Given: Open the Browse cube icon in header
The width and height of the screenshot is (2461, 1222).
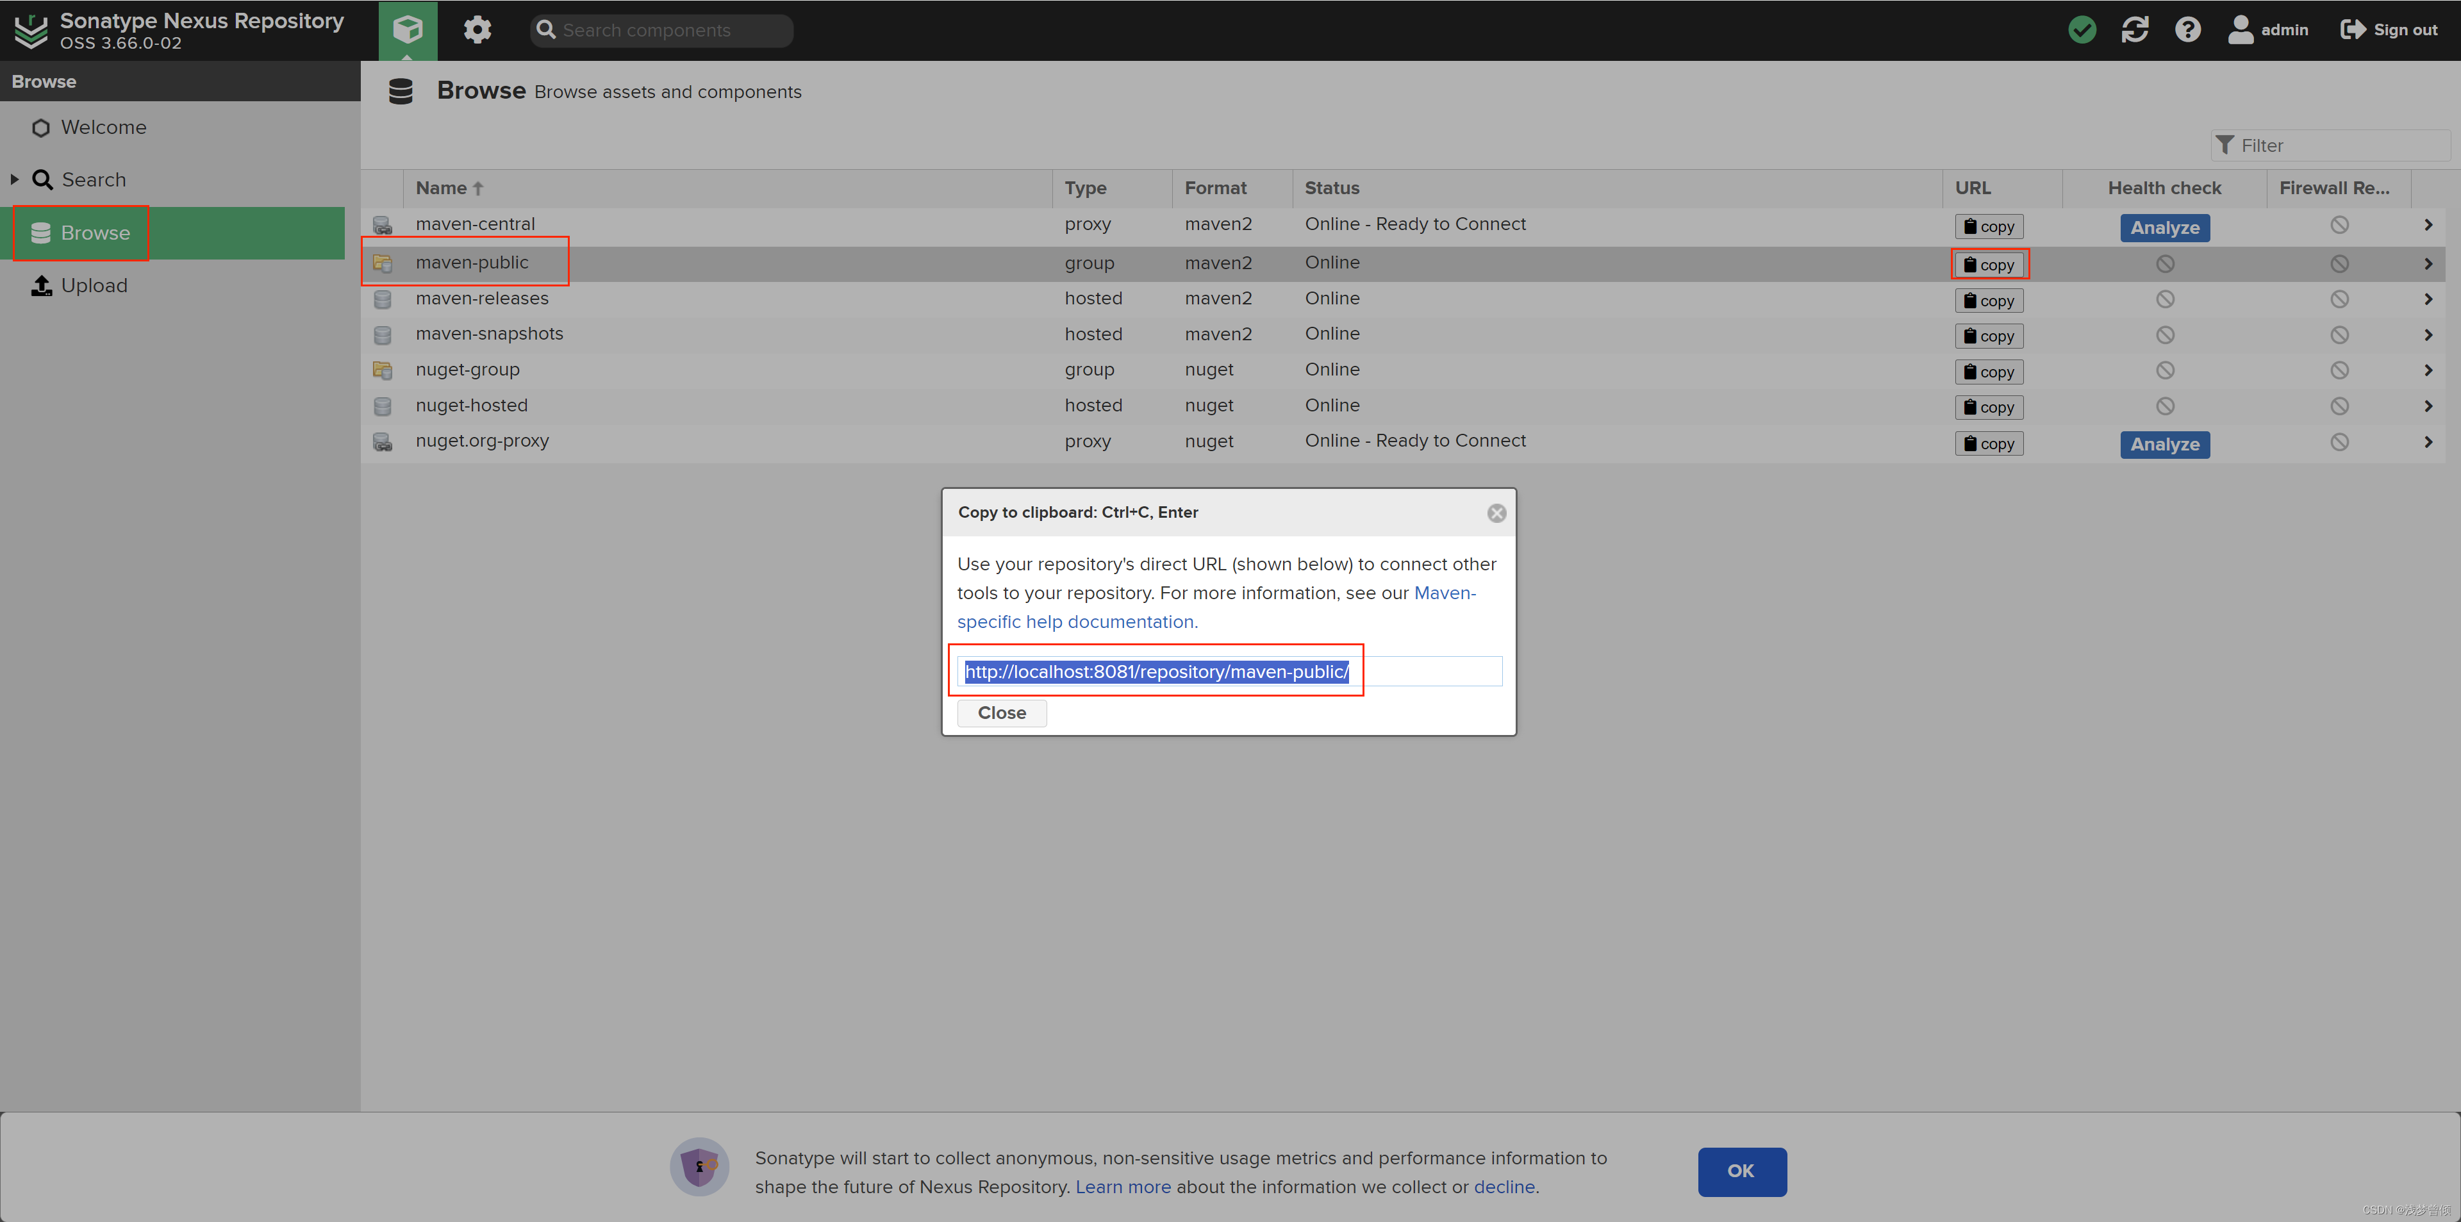Looking at the screenshot, I should click(x=408, y=29).
